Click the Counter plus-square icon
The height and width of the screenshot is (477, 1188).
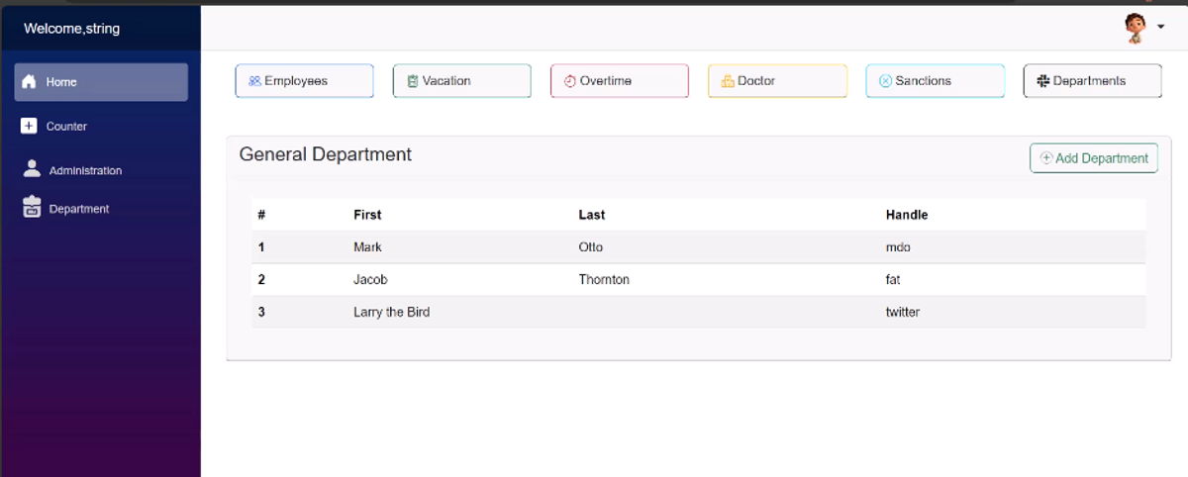tap(29, 126)
